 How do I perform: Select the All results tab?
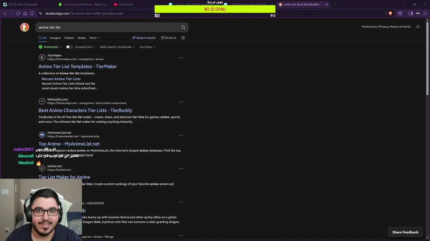pos(42,38)
